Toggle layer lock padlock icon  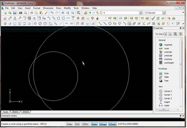click(98, 13)
